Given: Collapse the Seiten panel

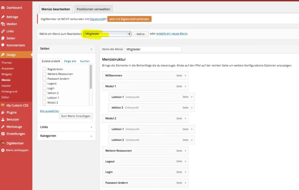Looking at the screenshot, I should (91, 49).
